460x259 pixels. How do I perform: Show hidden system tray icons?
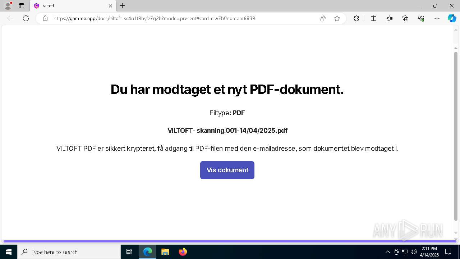pos(387,252)
